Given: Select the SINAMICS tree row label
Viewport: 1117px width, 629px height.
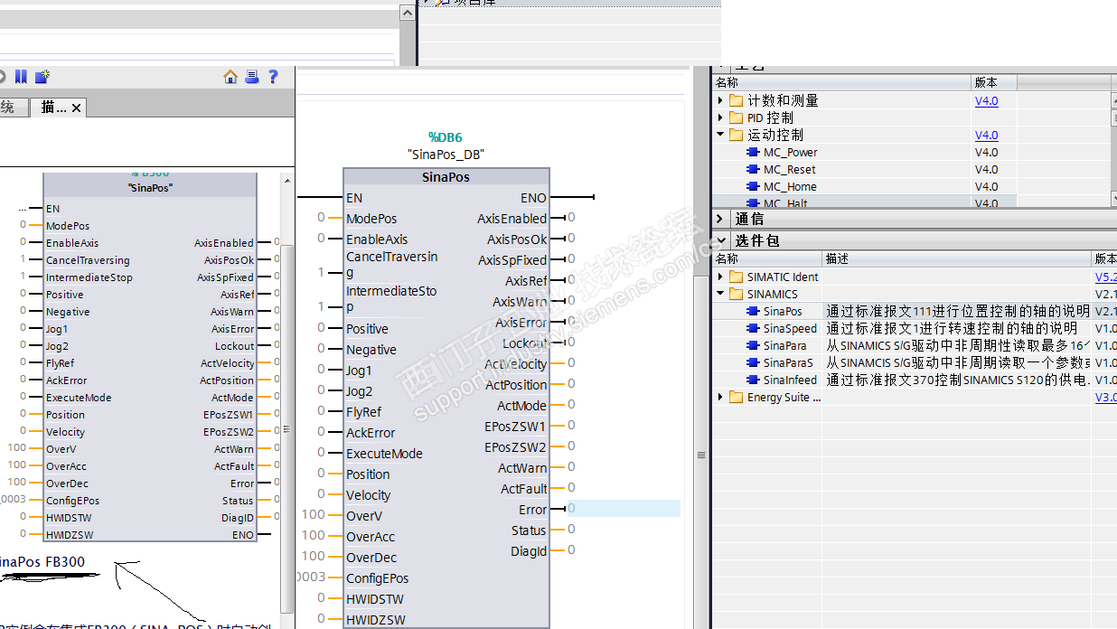Looking at the screenshot, I should click(773, 295).
